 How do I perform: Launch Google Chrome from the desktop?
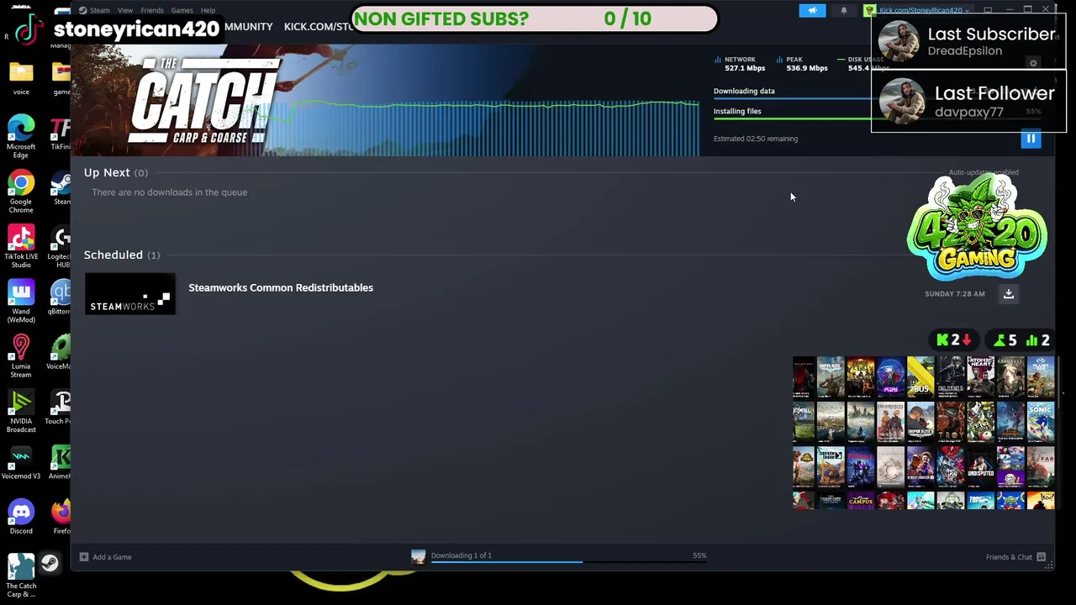(x=21, y=192)
